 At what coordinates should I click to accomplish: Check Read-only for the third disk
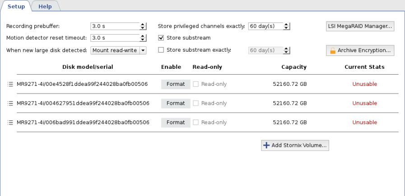point(196,122)
